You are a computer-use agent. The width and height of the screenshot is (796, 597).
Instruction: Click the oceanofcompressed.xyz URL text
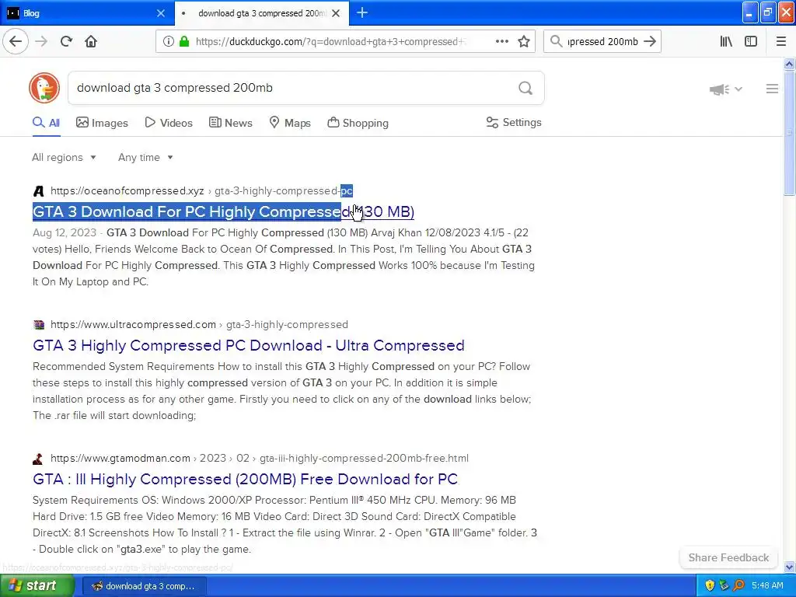coord(127,191)
